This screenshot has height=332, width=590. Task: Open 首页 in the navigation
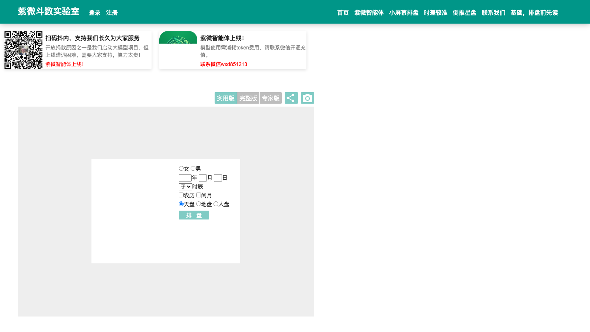(x=343, y=13)
